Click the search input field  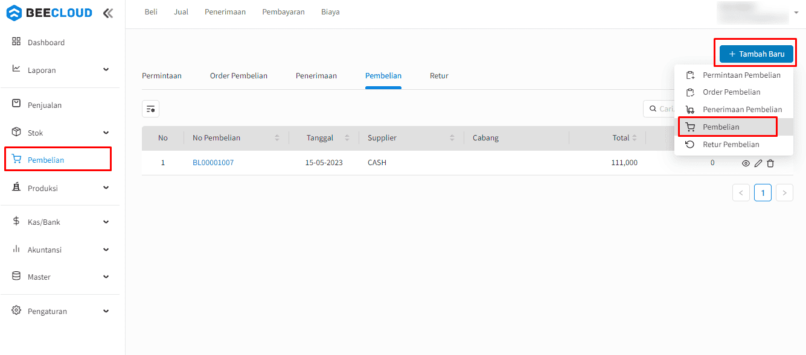click(x=659, y=108)
